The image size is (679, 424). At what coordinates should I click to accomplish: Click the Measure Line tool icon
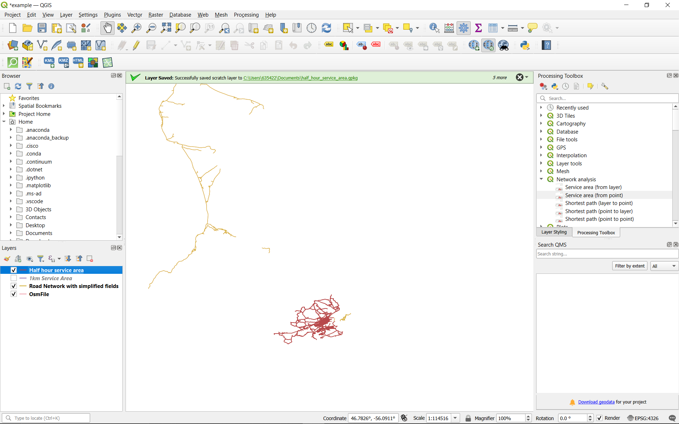pyautogui.click(x=512, y=28)
